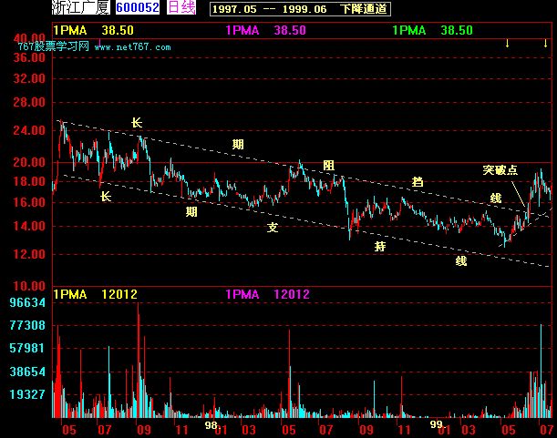Viewport: 557px width, 438px height.
Task: Click the yellow 1PMA 38.50 indicator
Action: click(93, 31)
